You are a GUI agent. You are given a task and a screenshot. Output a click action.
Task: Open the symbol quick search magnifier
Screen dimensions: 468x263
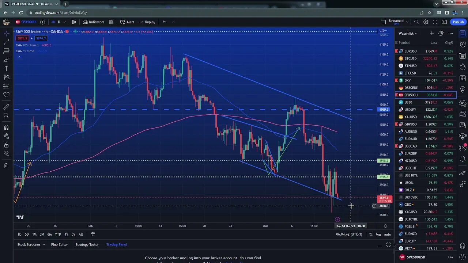tap(417, 22)
